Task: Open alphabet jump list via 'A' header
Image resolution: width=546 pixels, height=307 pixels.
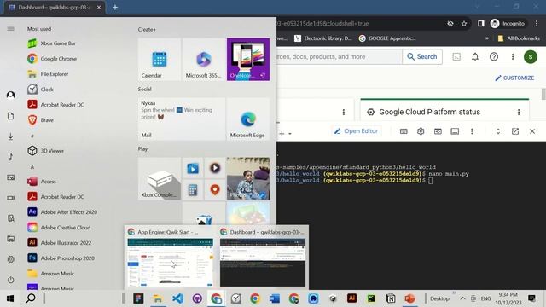Action: (x=32, y=167)
